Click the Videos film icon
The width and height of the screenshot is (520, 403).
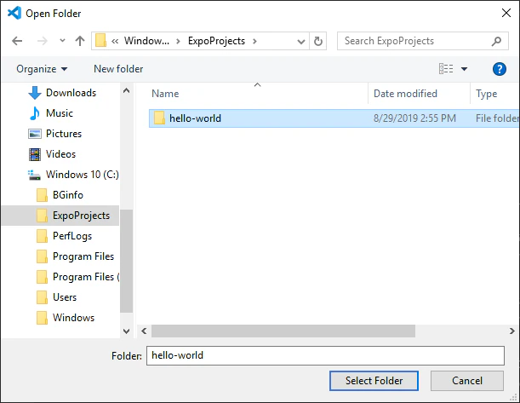click(35, 154)
